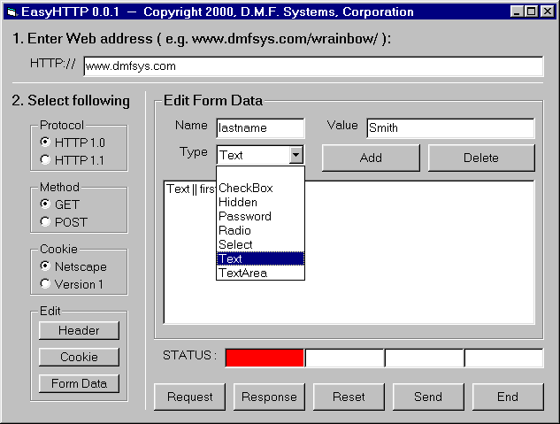Click the second STATUS segment

coord(345,358)
